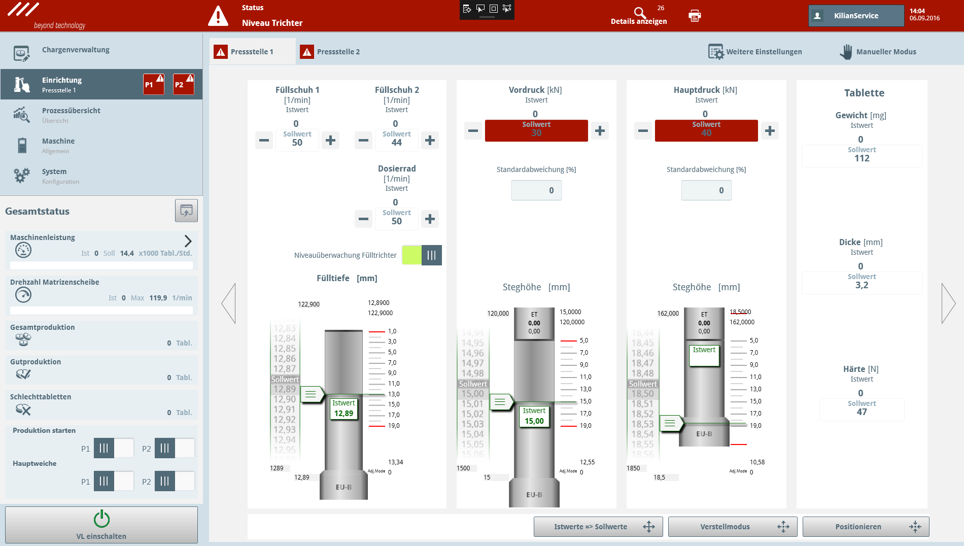Open Chargenverwaltung menu item
The width and height of the screenshot is (964, 546).
[x=76, y=50]
